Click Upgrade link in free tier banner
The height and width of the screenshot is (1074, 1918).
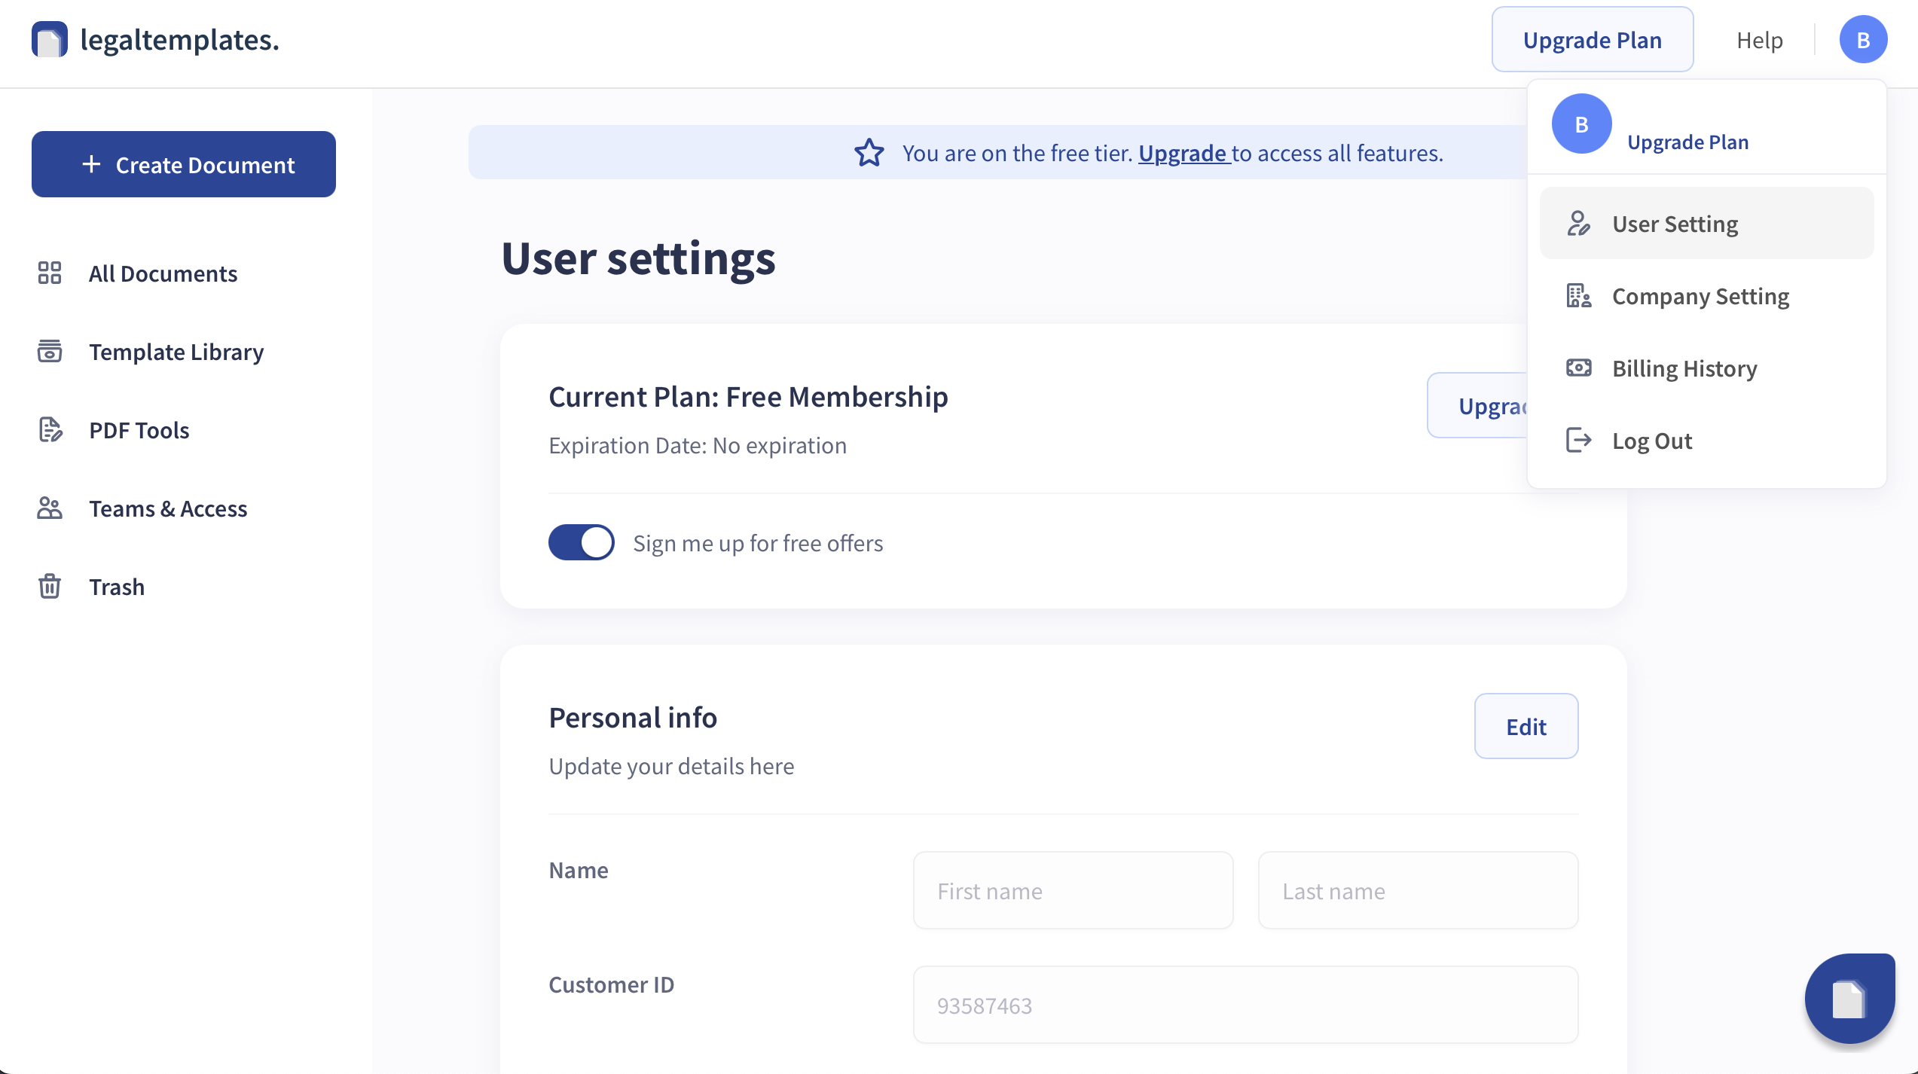point(1182,153)
